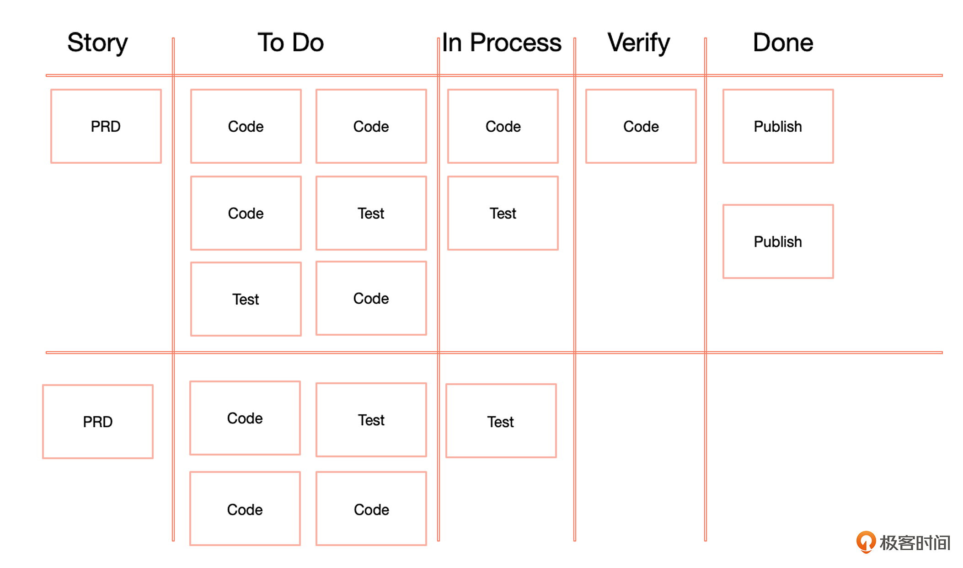
Task: Select the Code card in Verify column
Action: pyautogui.click(x=641, y=126)
